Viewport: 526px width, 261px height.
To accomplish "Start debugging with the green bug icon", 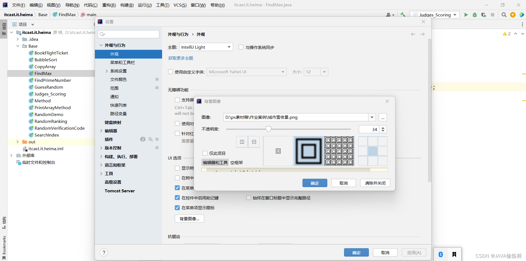I will tap(475, 15).
